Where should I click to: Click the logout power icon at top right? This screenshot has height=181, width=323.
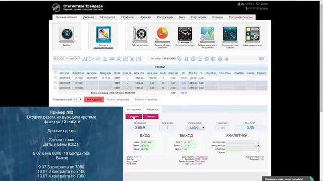click(x=258, y=4)
